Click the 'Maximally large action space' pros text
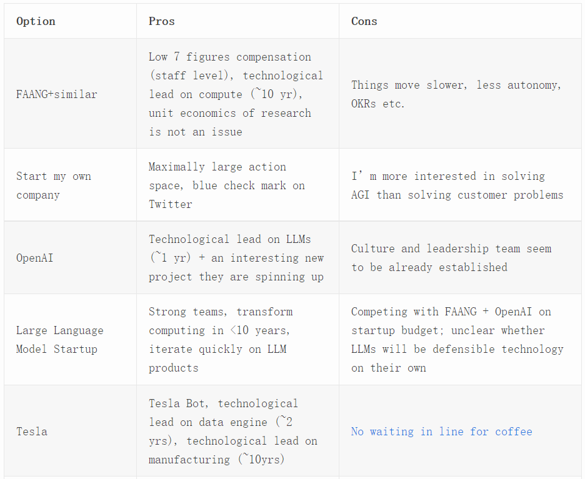Image resolution: width=585 pixels, height=479 pixels. pyautogui.click(x=217, y=167)
